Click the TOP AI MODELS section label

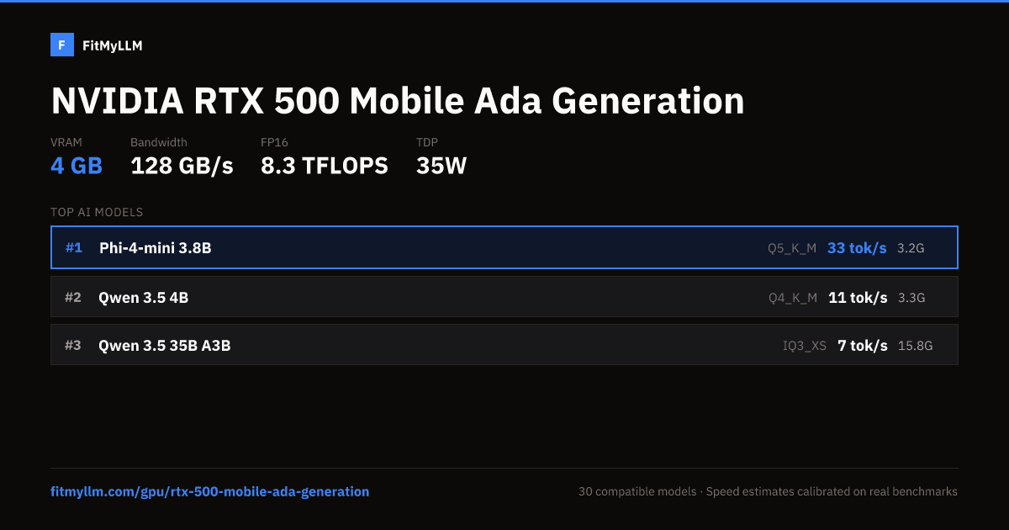pos(97,212)
